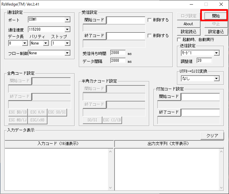Click the 設定書込 (Save settings) button
The image size is (229, 194).
(216, 32)
